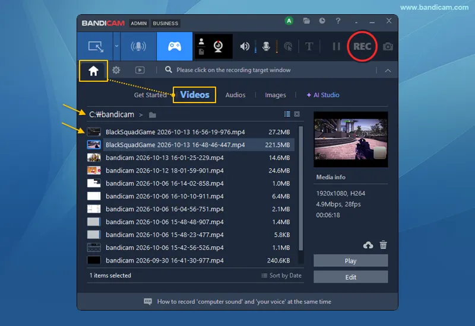Delete selected video with trash icon

pyautogui.click(x=383, y=244)
